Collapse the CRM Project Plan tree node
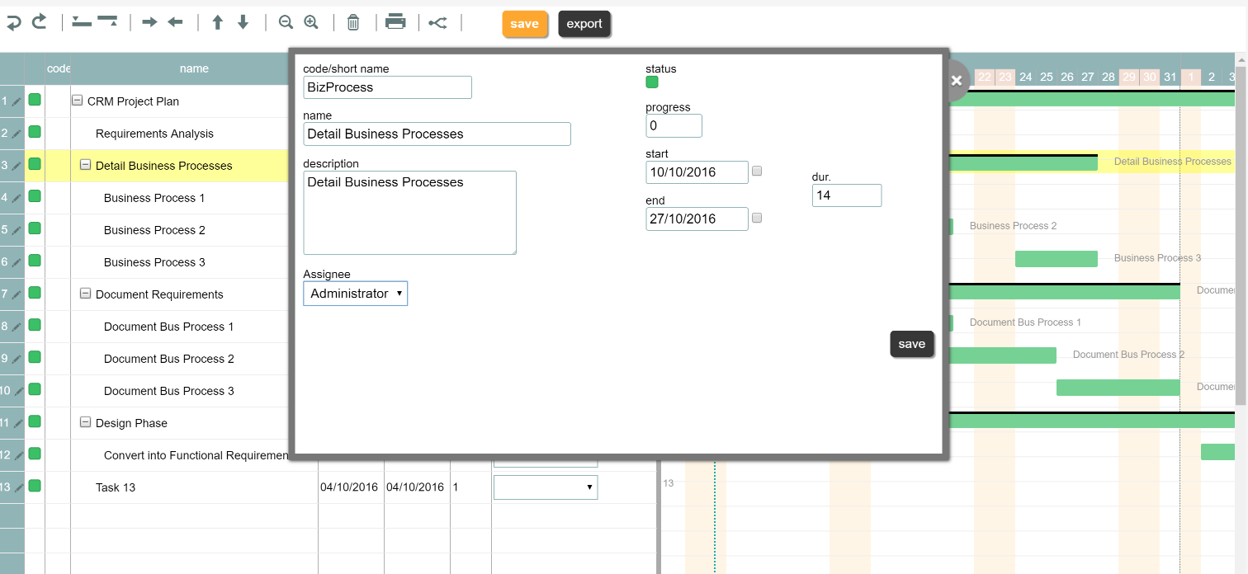 pyautogui.click(x=77, y=101)
